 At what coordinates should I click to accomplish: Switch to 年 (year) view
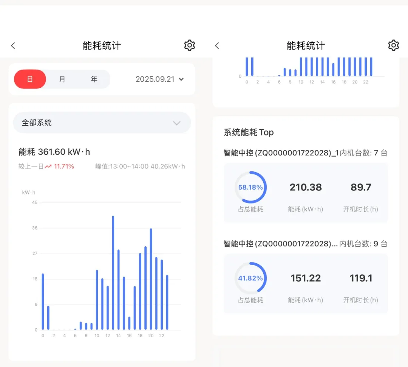click(94, 79)
